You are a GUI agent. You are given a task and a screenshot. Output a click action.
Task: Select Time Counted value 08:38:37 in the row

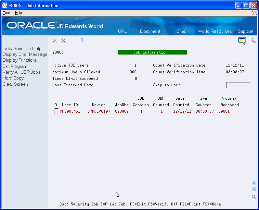pos(205,111)
